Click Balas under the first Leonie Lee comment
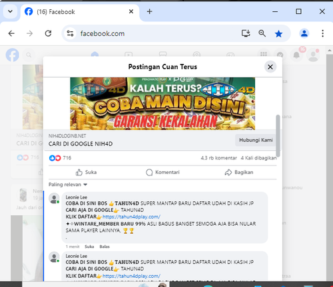This screenshot has width=333, height=287. point(105,246)
